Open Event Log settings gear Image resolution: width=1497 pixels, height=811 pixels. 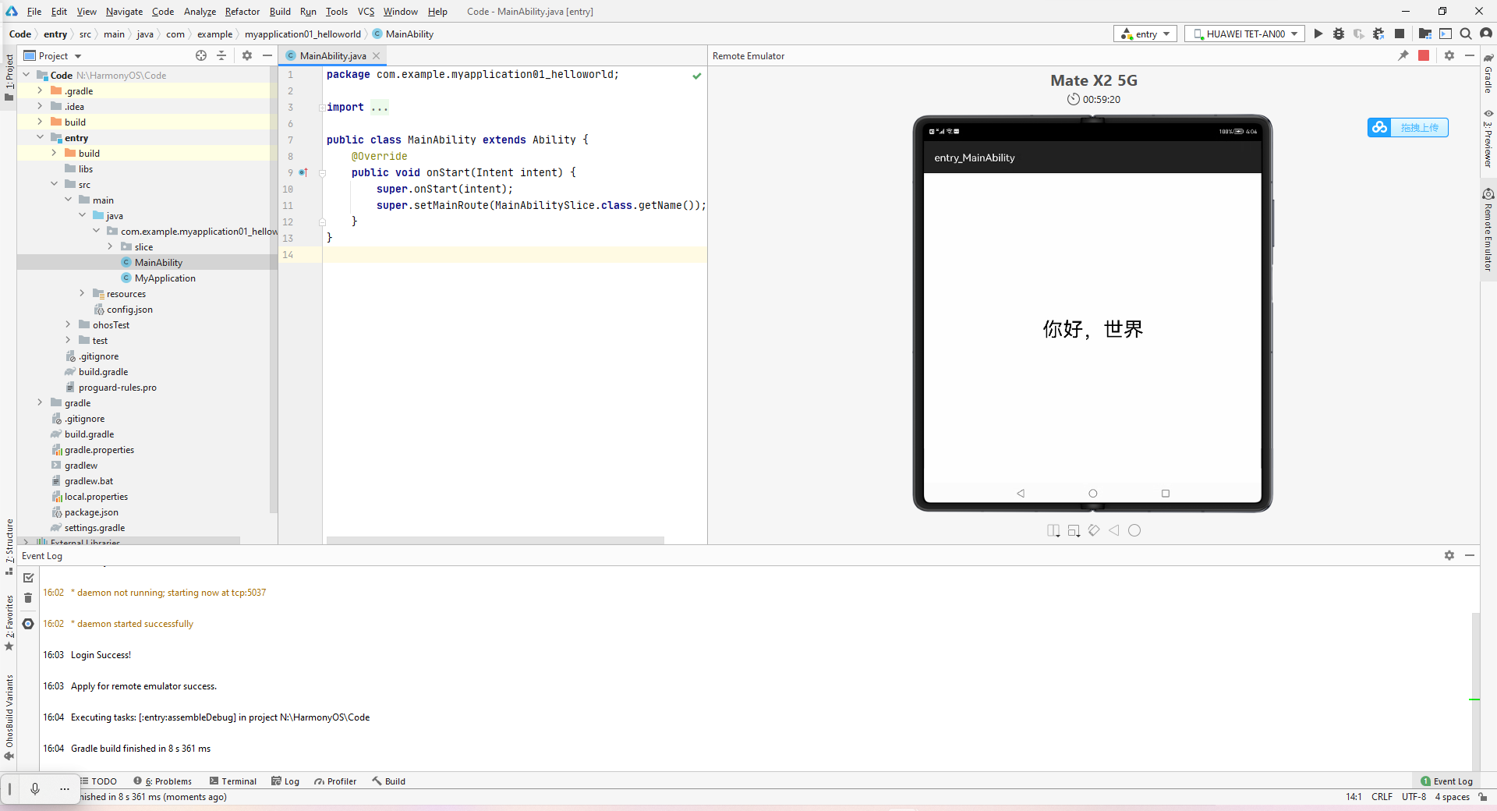pos(1449,555)
